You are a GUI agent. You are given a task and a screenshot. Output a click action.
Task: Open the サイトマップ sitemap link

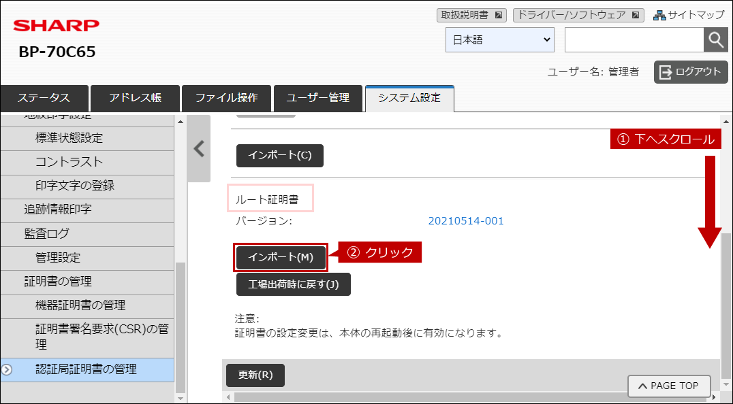(689, 15)
